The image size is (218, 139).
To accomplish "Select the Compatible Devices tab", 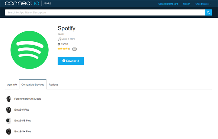I will click(33, 84).
